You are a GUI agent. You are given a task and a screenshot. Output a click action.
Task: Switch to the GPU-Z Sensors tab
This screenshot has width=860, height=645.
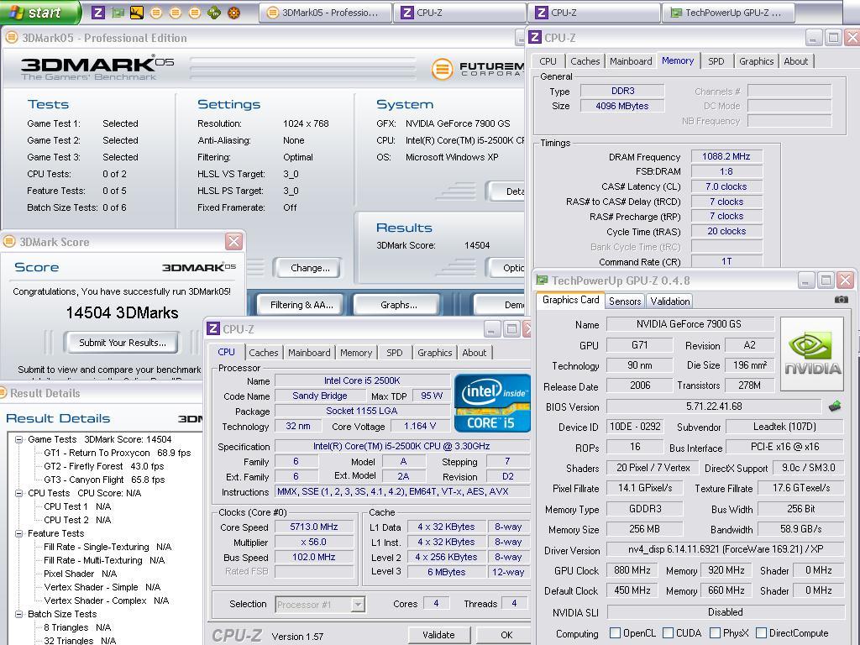coord(625,302)
